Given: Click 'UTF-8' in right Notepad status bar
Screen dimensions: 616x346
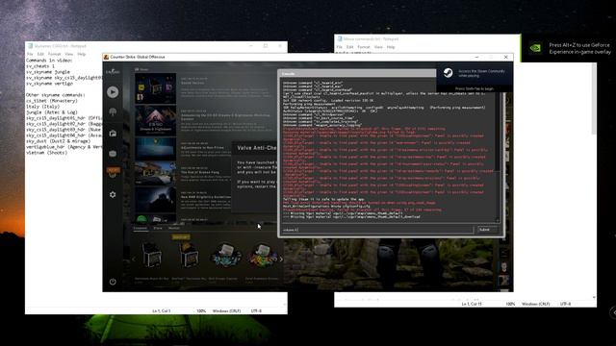Looking at the screenshot, I should point(565,304).
